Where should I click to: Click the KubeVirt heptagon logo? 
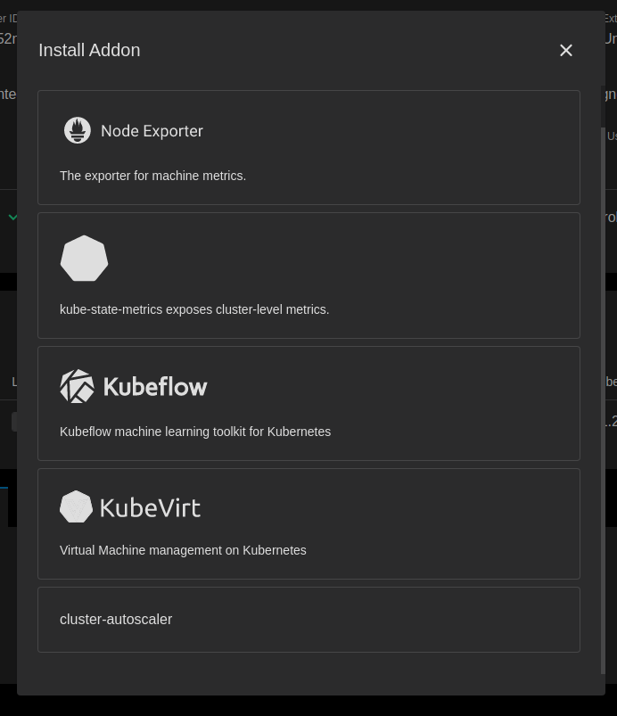(x=76, y=506)
